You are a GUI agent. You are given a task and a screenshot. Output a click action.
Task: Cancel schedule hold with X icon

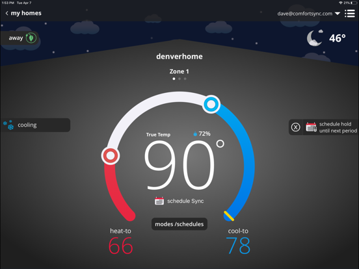295,127
